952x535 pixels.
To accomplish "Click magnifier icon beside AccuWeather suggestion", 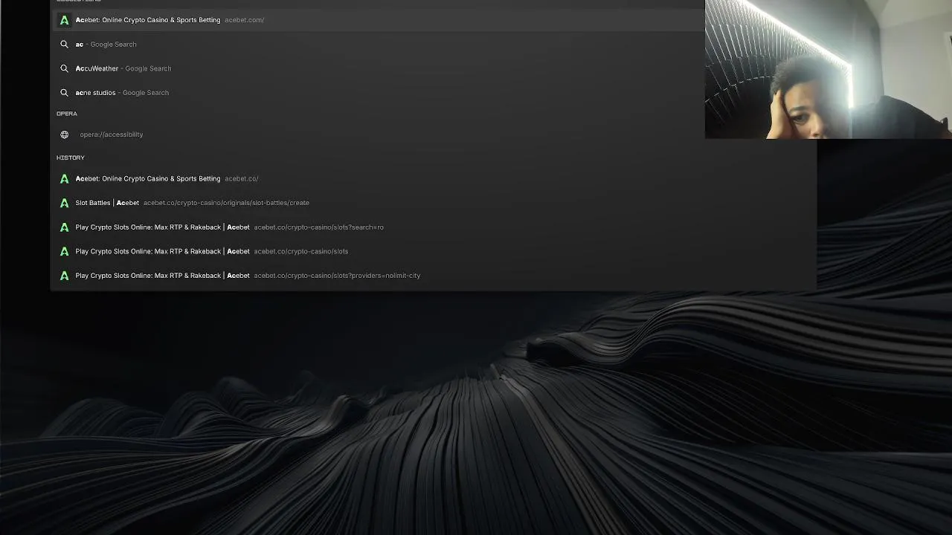I will coord(64,68).
